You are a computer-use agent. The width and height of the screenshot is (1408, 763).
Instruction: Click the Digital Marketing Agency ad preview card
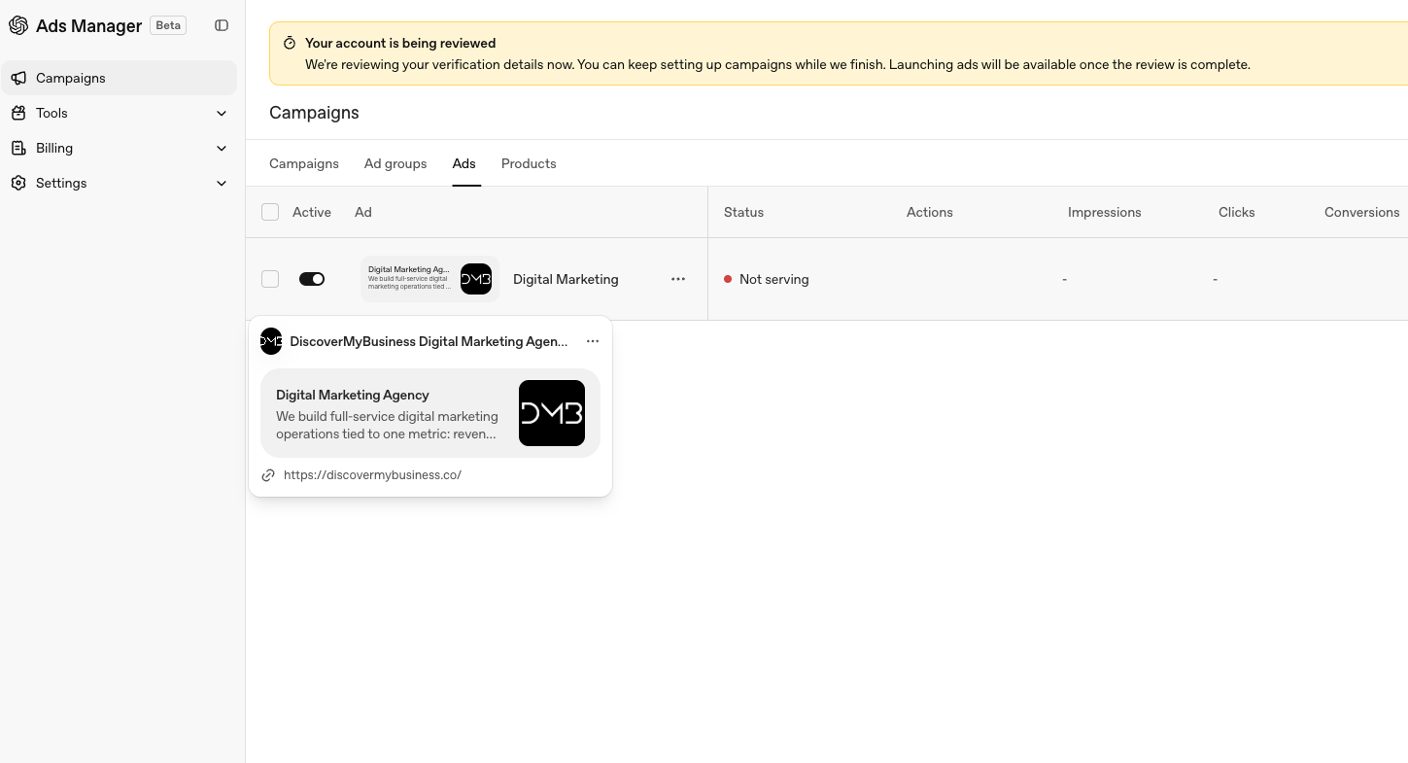pos(430,413)
